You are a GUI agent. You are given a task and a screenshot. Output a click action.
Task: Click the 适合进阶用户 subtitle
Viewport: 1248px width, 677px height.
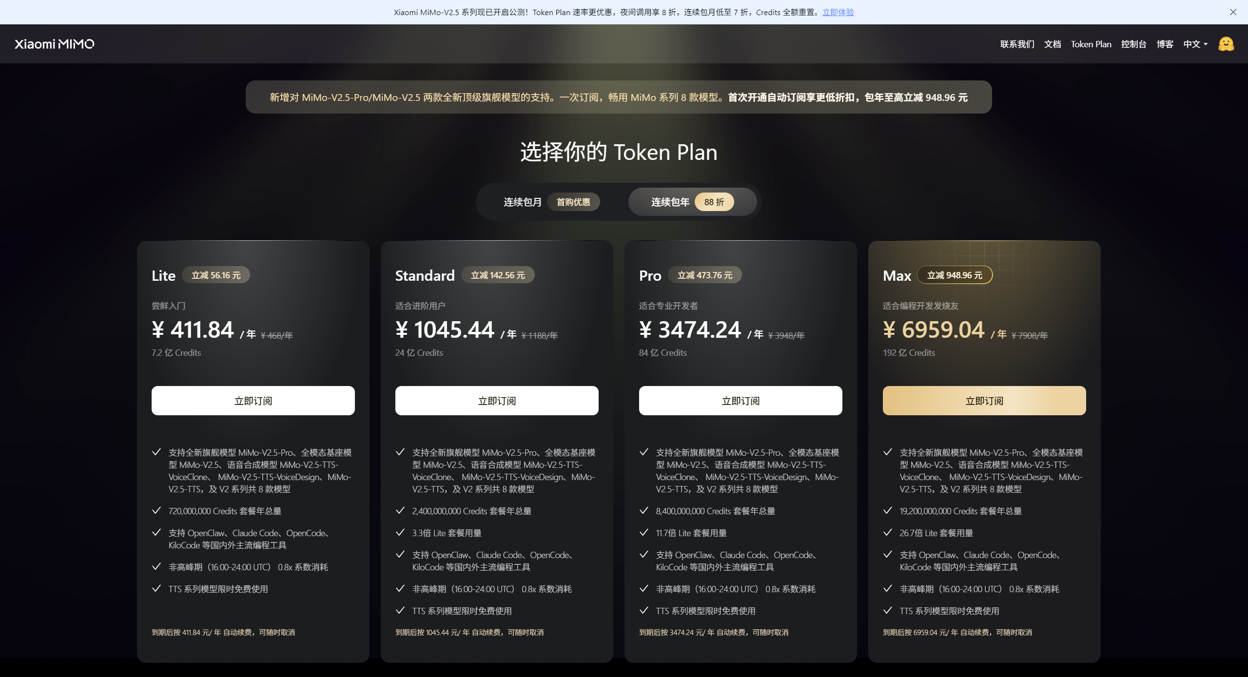tap(420, 306)
